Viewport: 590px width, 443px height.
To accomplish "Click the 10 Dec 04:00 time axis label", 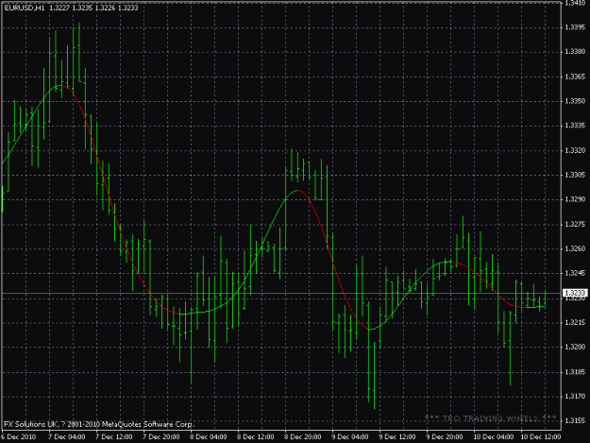I will click(x=493, y=436).
